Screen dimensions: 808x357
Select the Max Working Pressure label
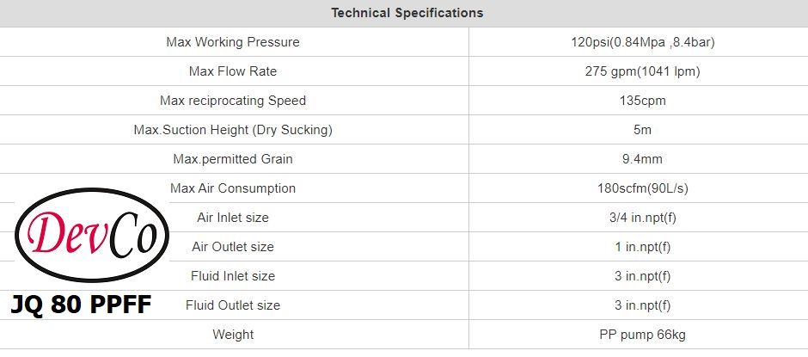click(233, 42)
